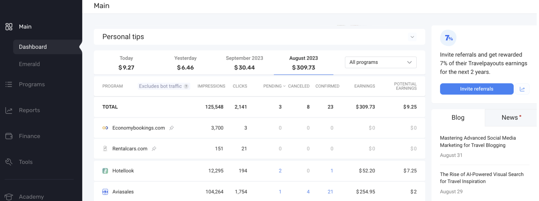Open Finance section label

coord(29,136)
